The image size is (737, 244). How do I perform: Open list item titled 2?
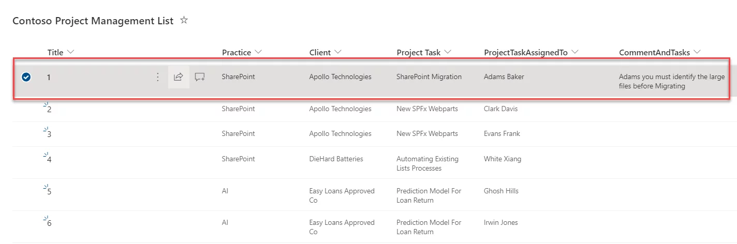pos(49,110)
